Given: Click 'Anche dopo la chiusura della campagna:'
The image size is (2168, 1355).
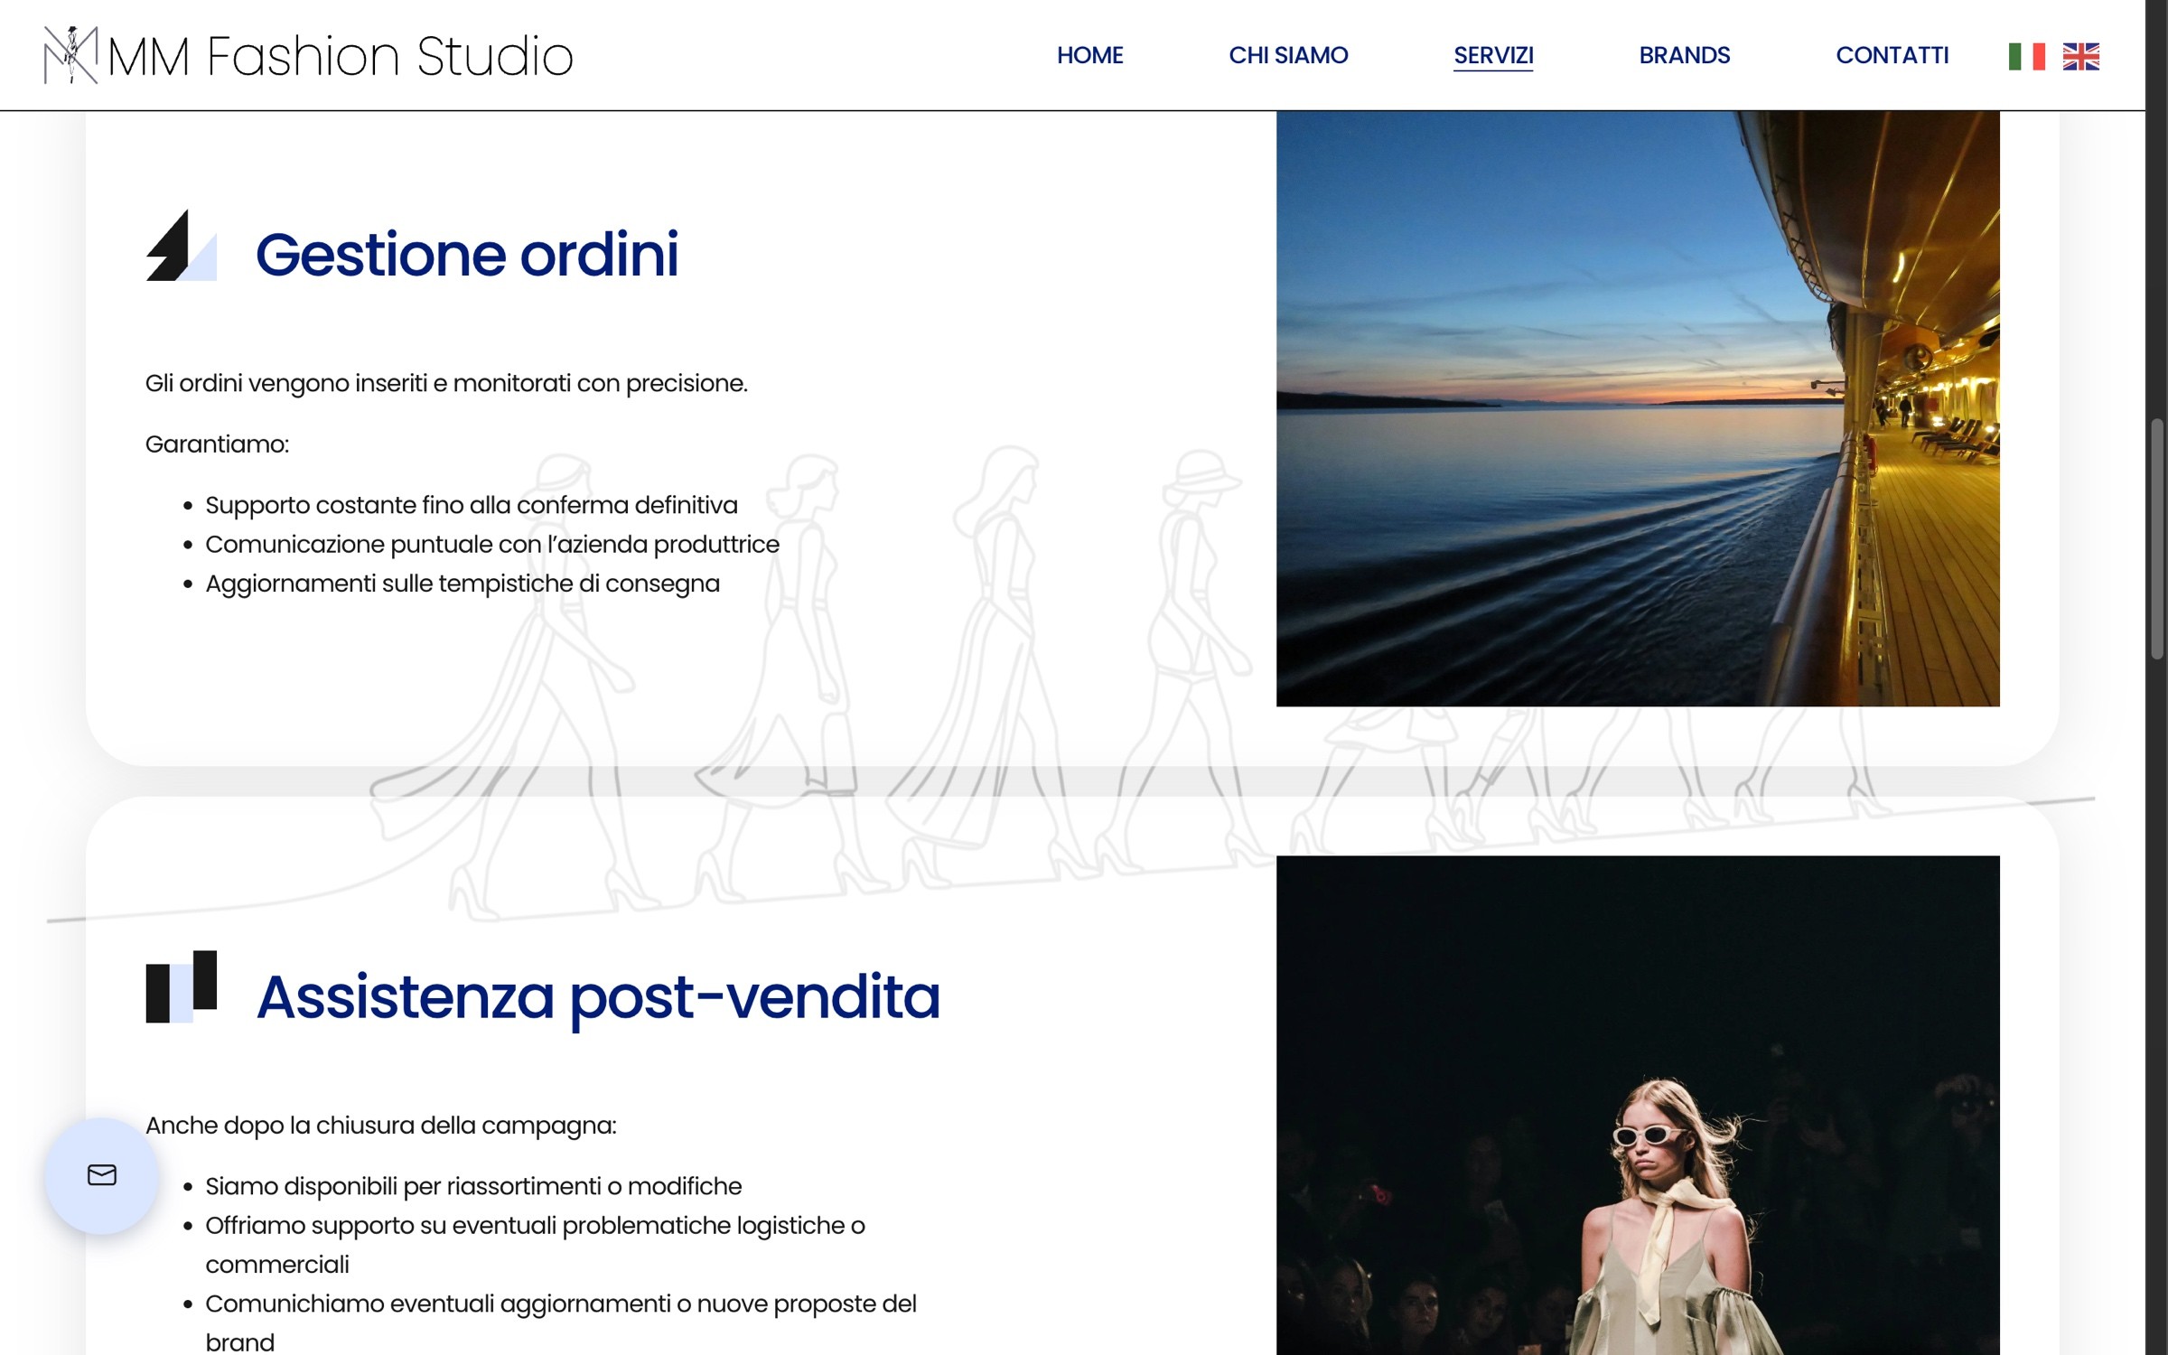Looking at the screenshot, I should (380, 1126).
